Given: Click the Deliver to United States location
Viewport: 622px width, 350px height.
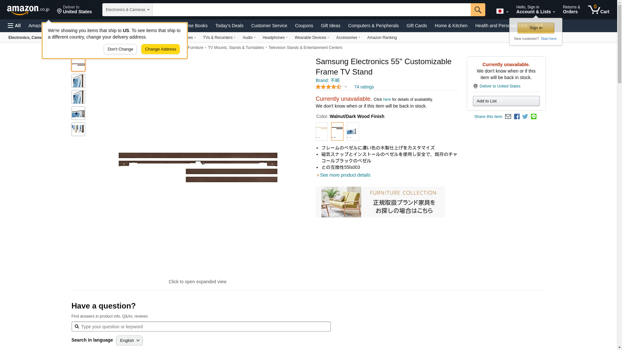Looking at the screenshot, I should pyautogui.click(x=75, y=10).
